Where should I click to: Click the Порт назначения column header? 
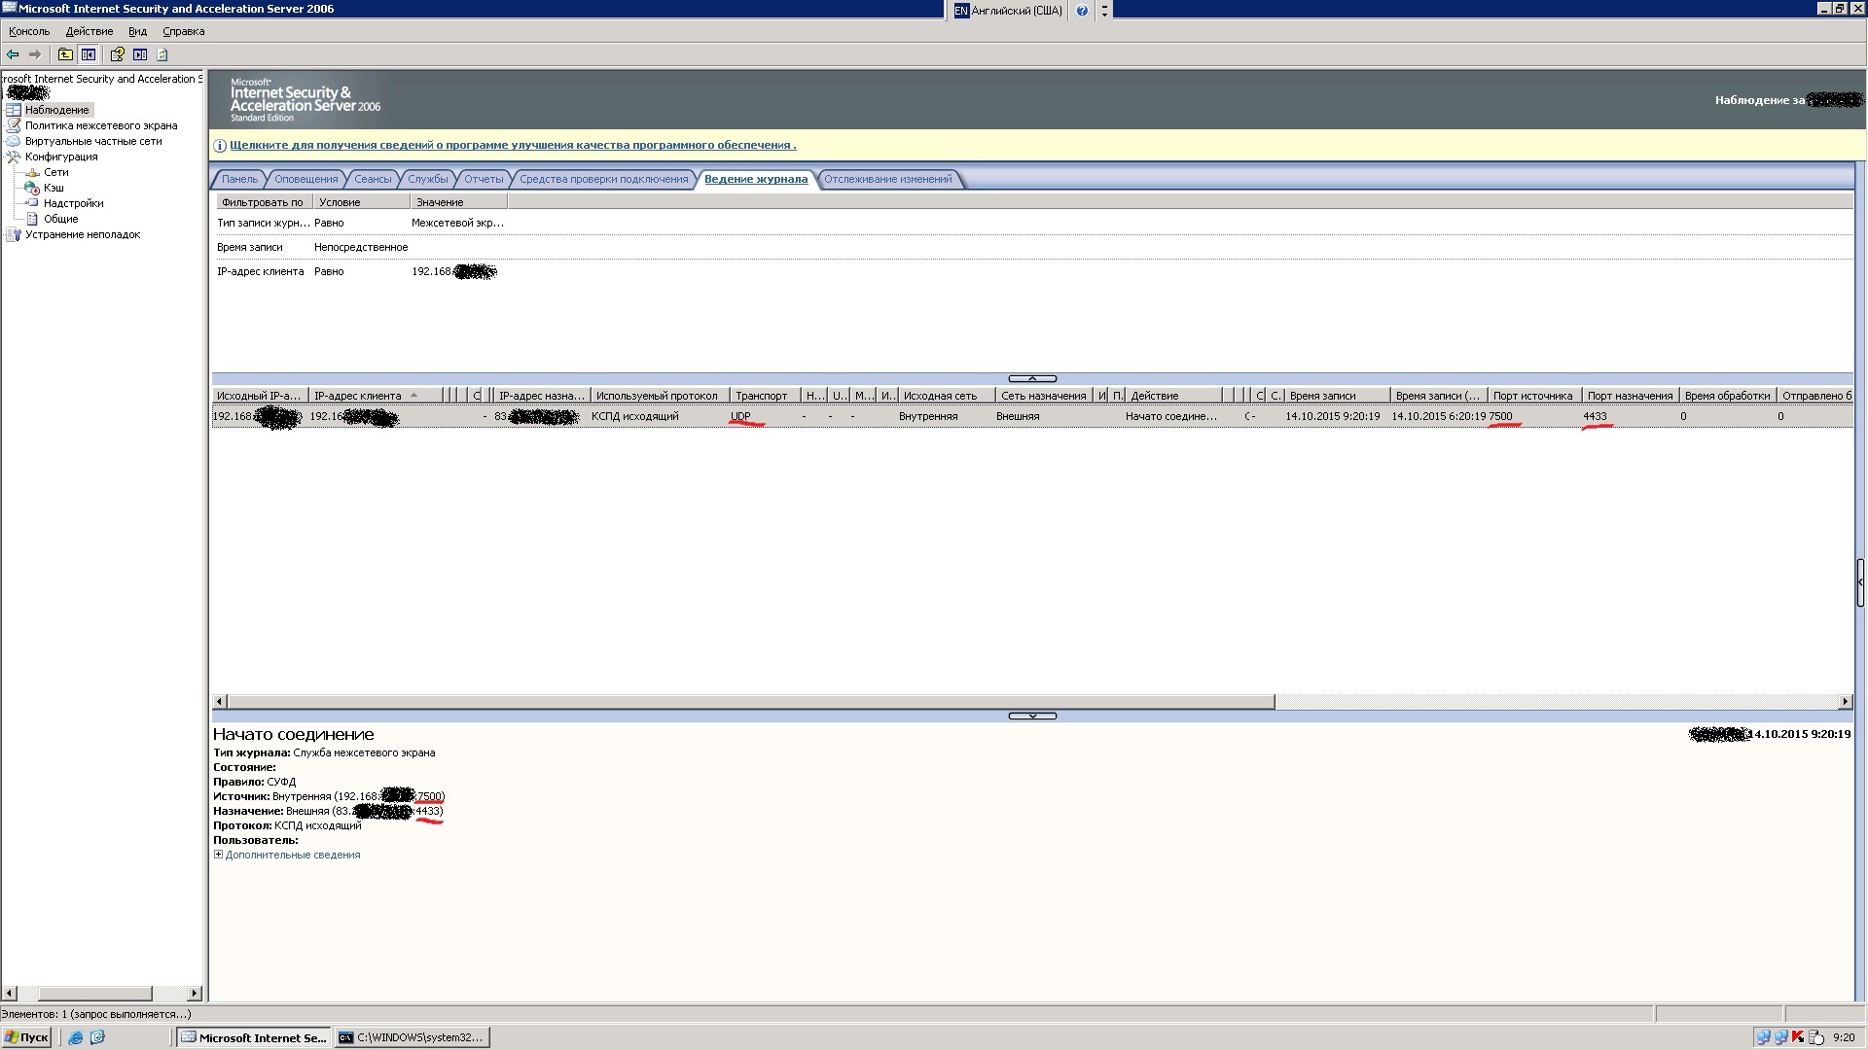tap(1630, 396)
